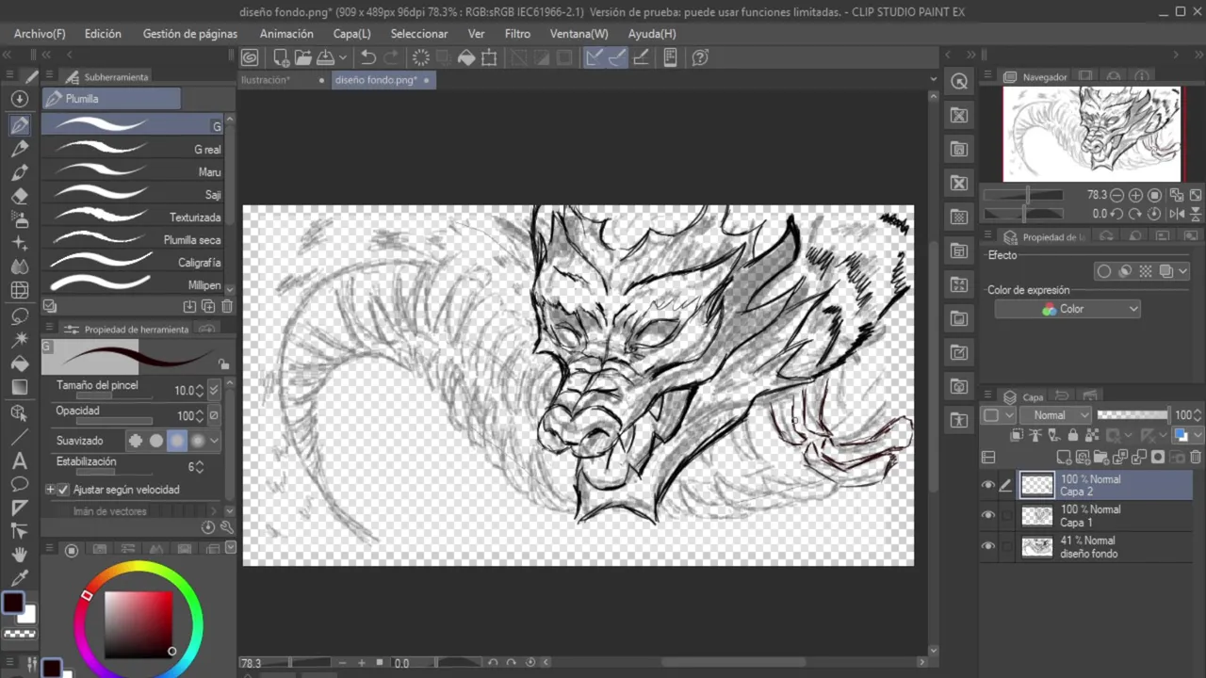The height and width of the screenshot is (678, 1206).
Task: Select the Texturizada pen sub tool
Action: tap(134, 218)
